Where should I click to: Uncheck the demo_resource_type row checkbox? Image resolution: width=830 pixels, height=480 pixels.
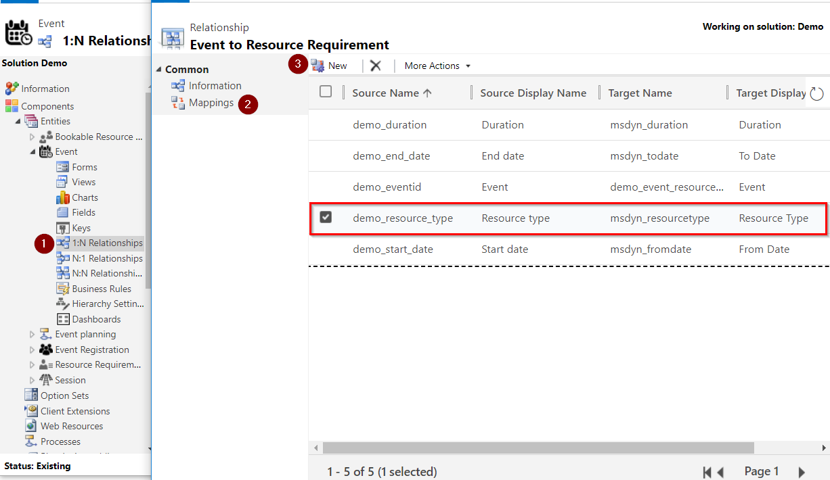click(x=326, y=218)
